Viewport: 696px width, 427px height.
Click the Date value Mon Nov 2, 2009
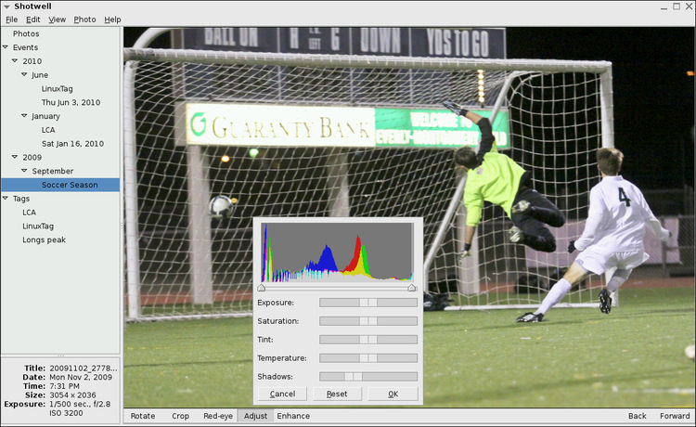click(81, 377)
